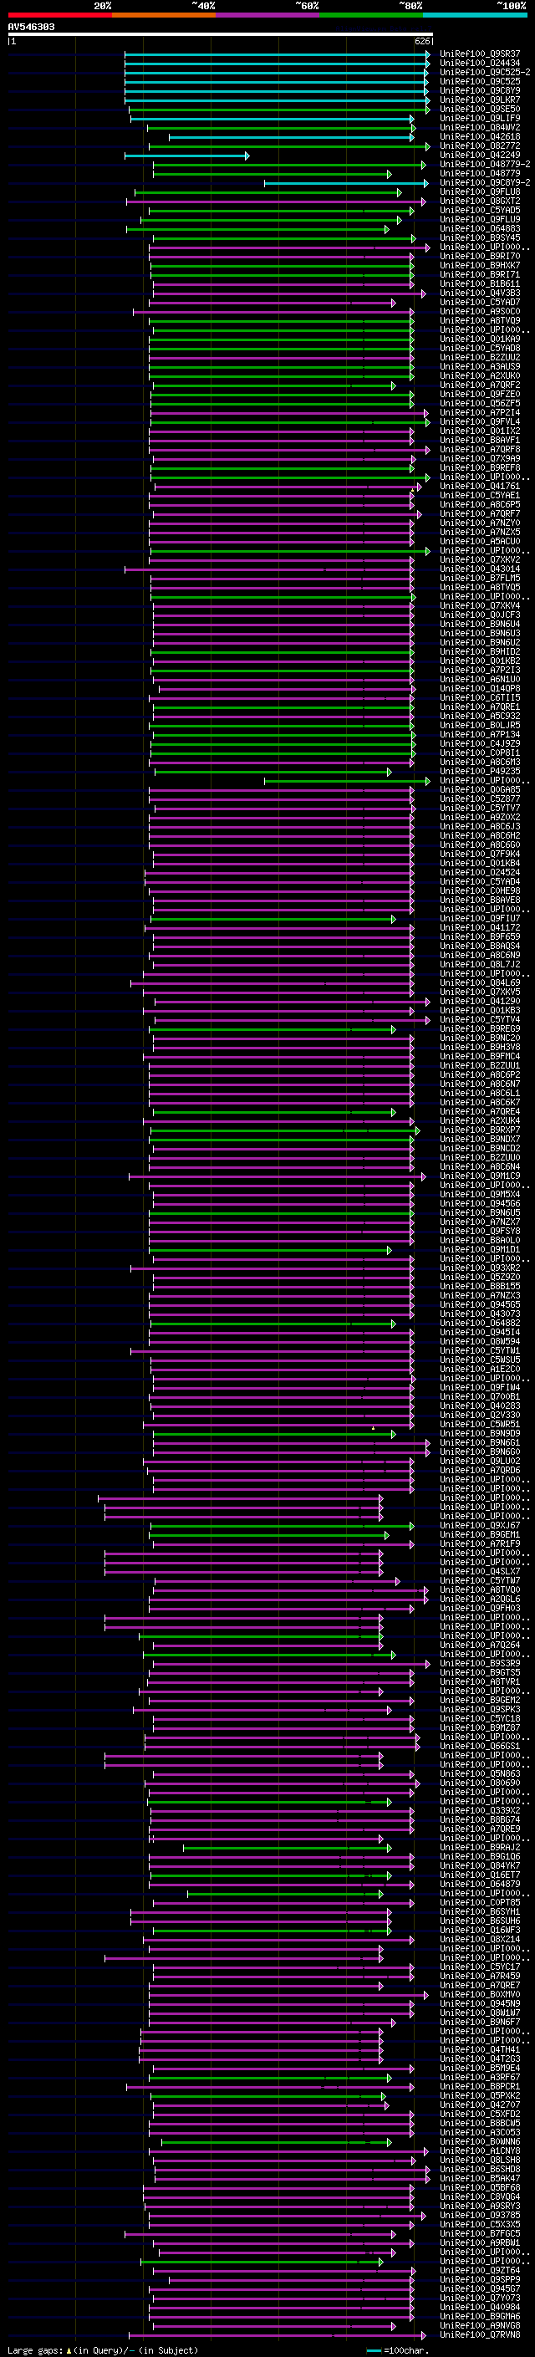Image resolution: width=535 pixels, height=2357 pixels.
Task: Select label UniRef100_C6TI15
Action: 480,698
